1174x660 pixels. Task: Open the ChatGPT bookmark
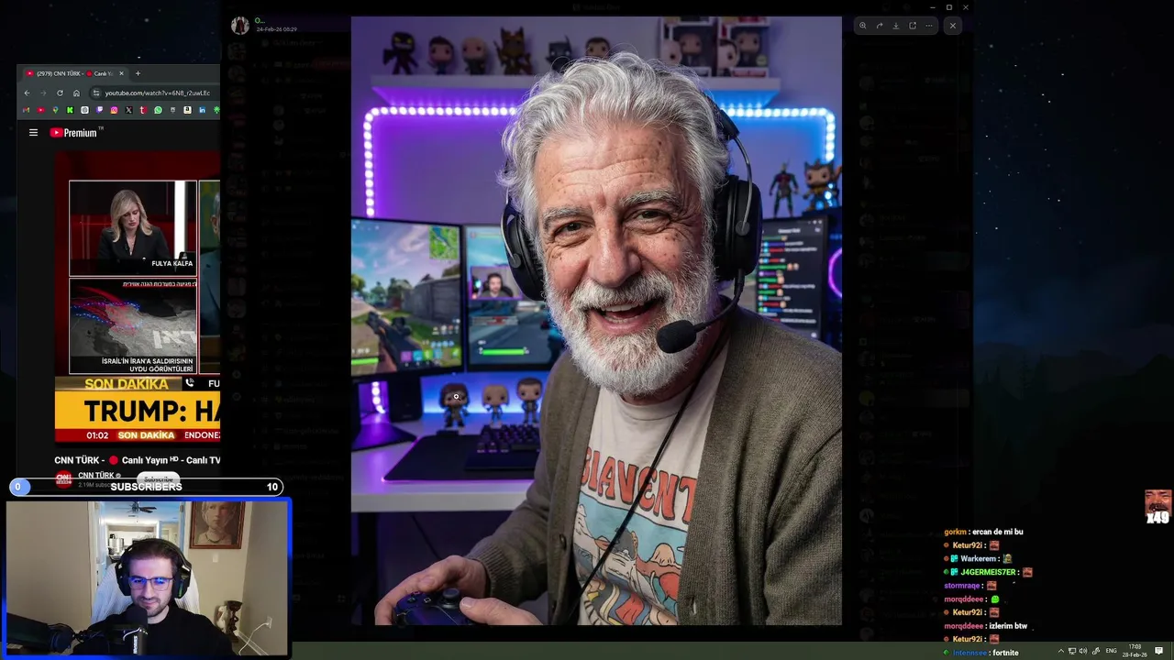[84, 110]
